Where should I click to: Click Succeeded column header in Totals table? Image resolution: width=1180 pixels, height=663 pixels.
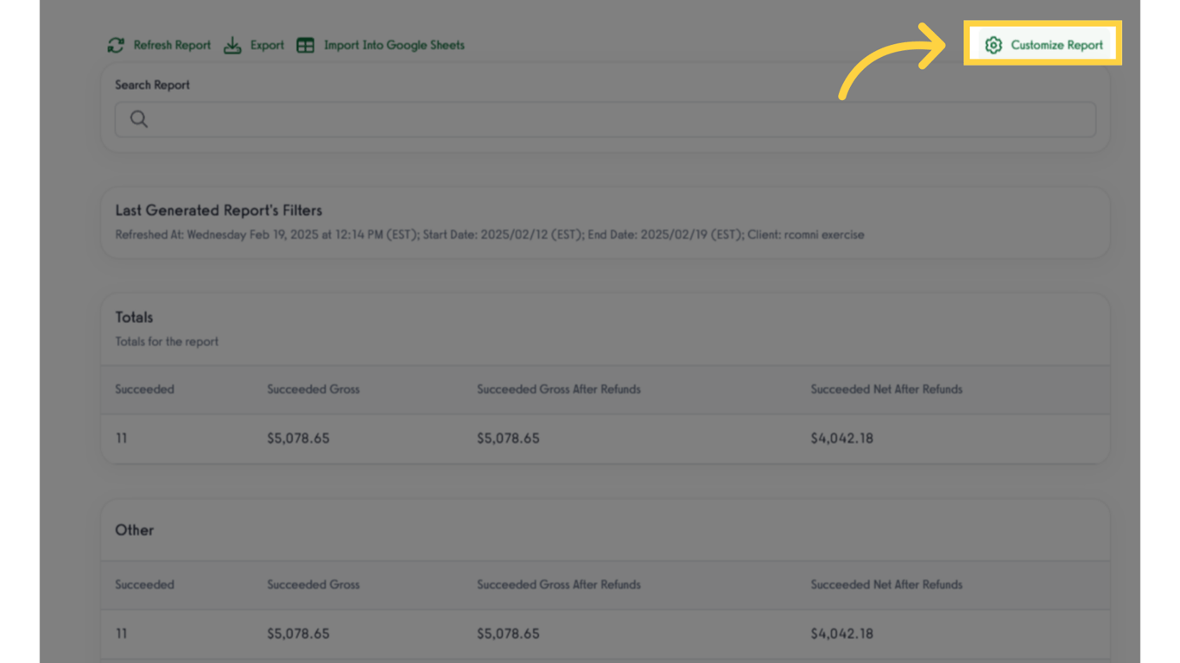(144, 389)
